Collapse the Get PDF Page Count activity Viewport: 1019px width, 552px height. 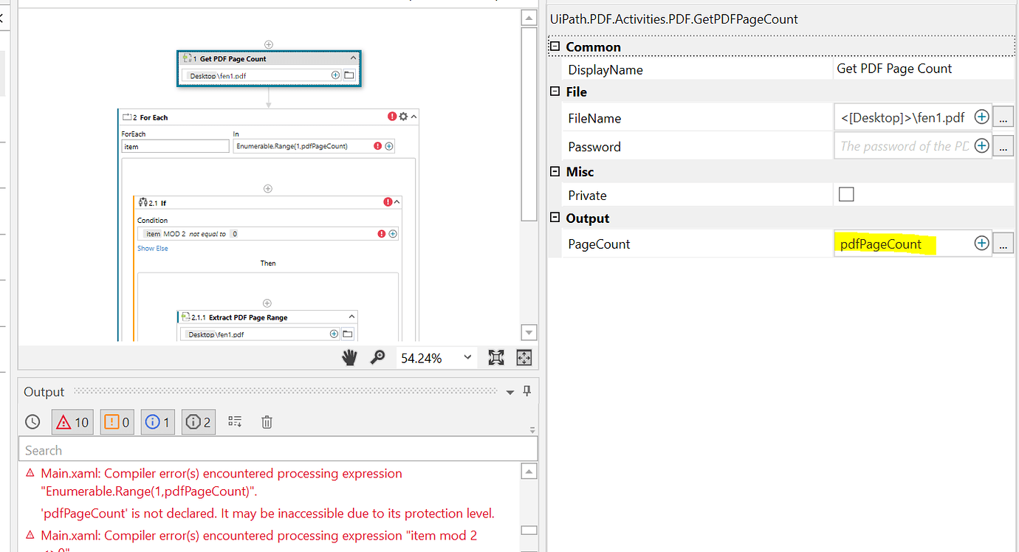pyautogui.click(x=353, y=58)
